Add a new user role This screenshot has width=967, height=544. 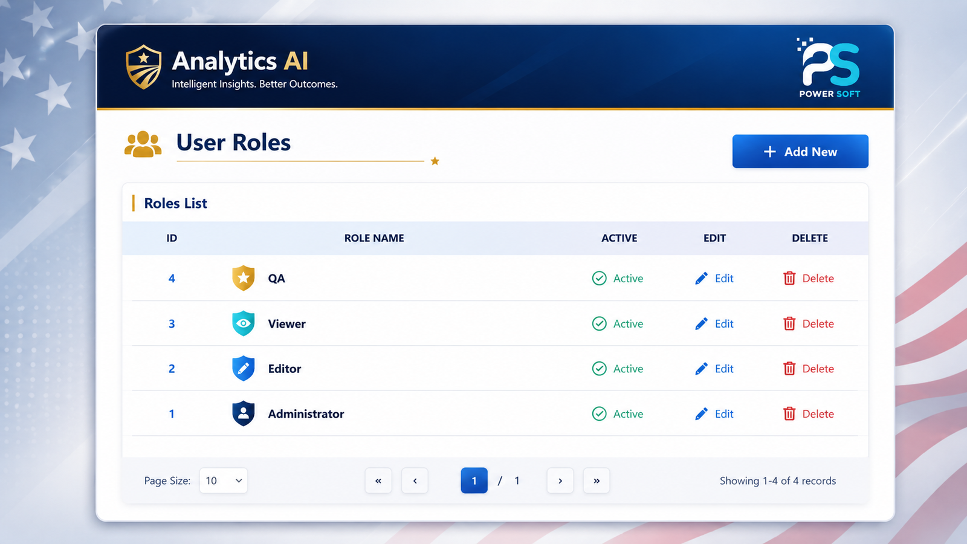[x=800, y=151]
